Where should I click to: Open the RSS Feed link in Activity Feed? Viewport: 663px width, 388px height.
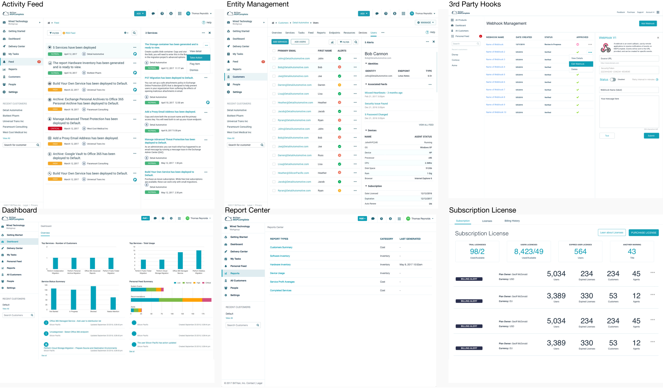point(69,33)
